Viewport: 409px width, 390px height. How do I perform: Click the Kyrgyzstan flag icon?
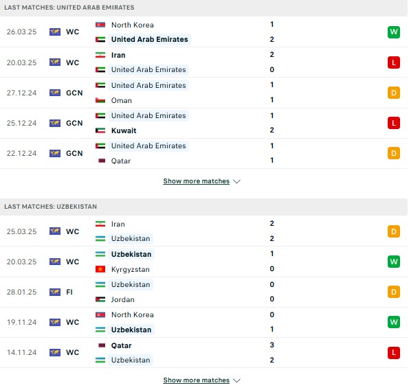pos(100,269)
